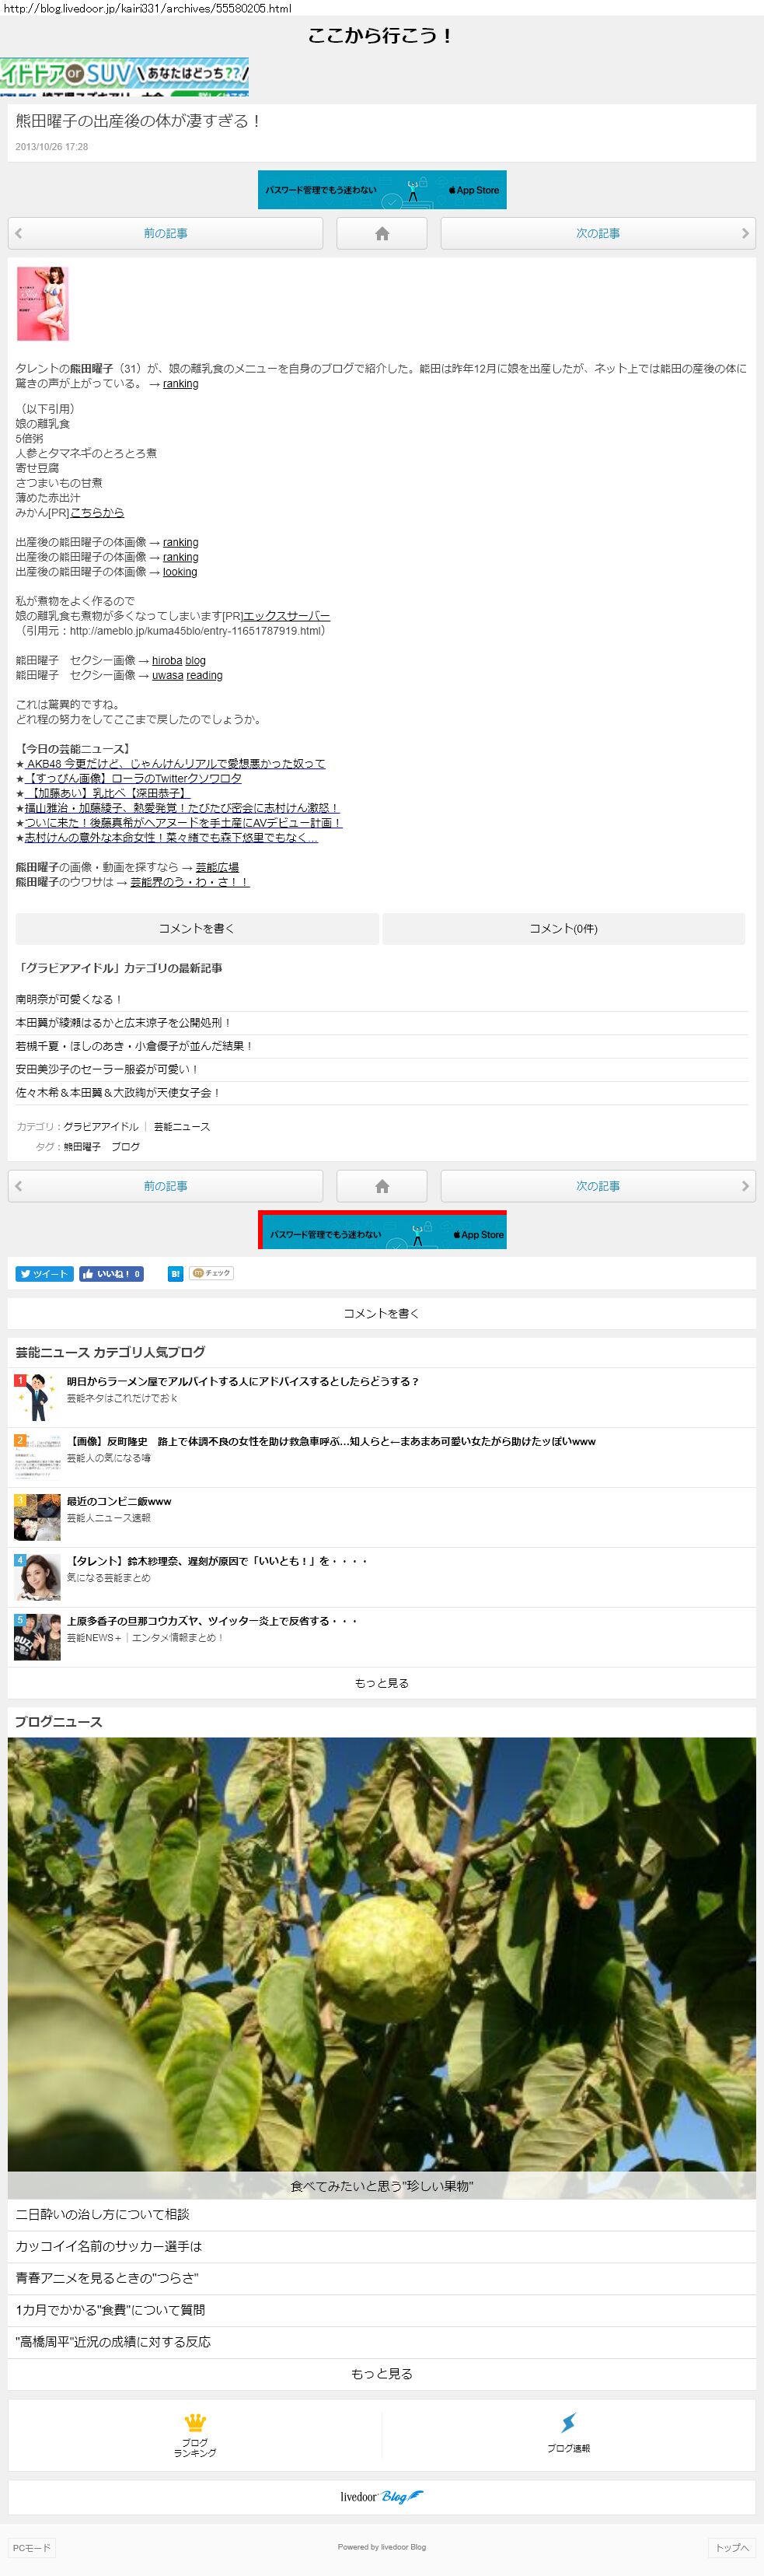Image resolution: width=764 pixels, height=2576 pixels.
Task: Click the Facebook like button
Action: [x=111, y=1273]
